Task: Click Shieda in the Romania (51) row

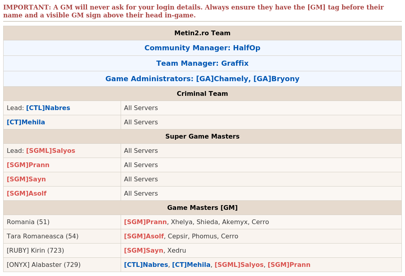Action: 207,222
